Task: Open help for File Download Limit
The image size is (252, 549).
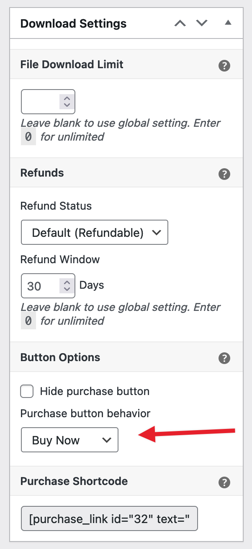Action: click(224, 66)
